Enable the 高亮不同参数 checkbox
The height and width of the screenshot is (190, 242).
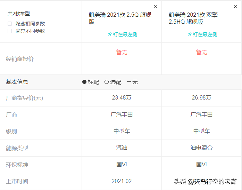[10, 31]
